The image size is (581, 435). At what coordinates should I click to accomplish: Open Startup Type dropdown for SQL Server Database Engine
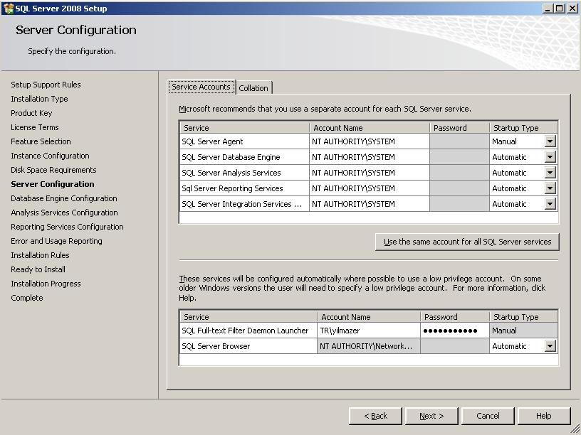point(550,157)
